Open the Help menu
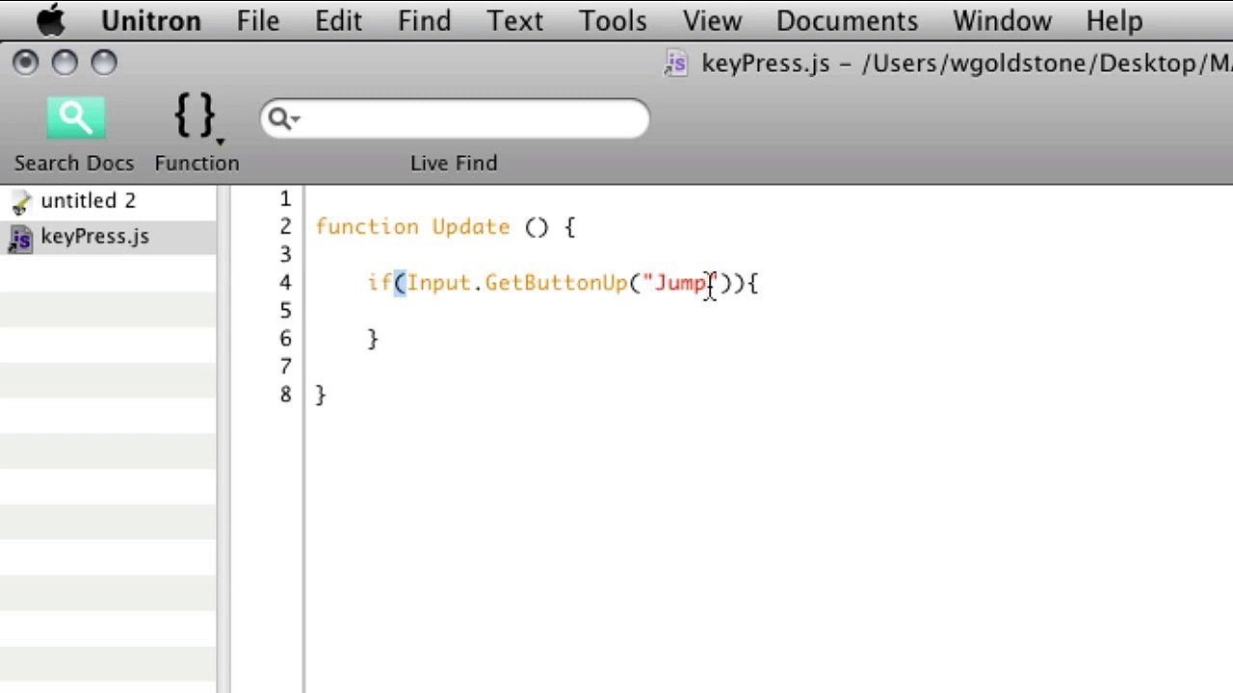 [1115, 20]
